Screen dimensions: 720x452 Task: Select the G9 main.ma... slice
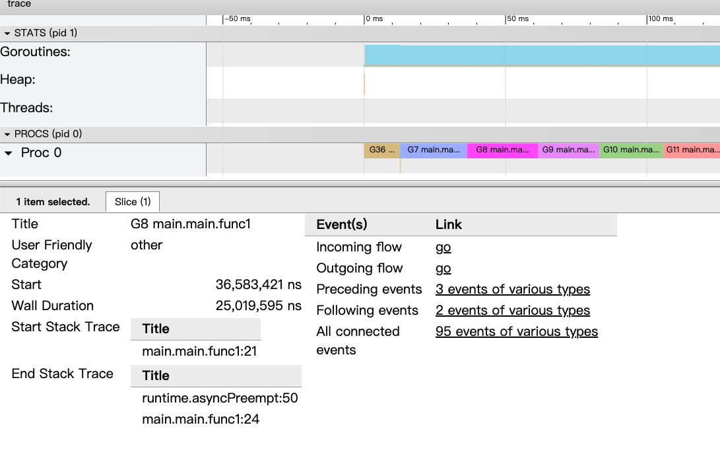[568, 150]
